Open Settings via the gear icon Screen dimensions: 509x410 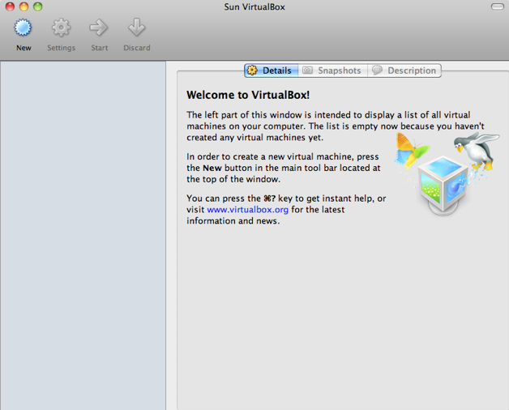61,28
